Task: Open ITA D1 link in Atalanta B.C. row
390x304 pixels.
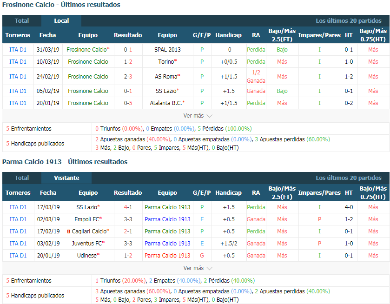Action: (18, 103)
